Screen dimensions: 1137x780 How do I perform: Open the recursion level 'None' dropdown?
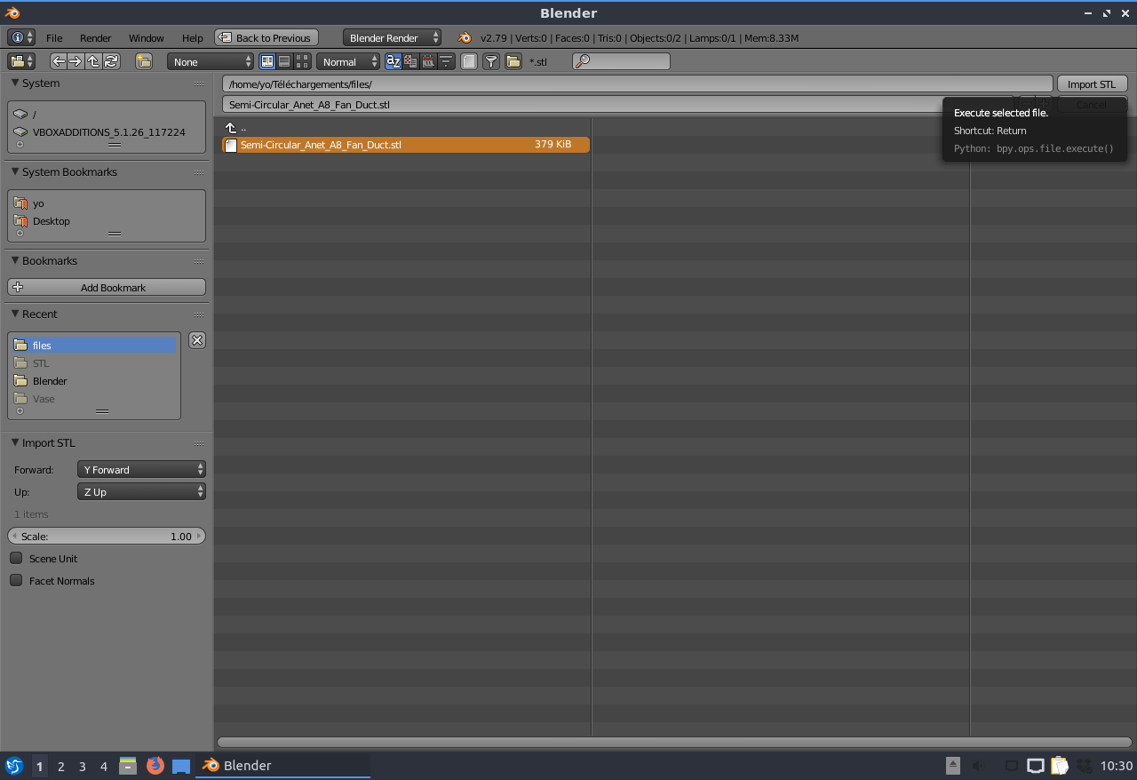(x=211, y=61)
